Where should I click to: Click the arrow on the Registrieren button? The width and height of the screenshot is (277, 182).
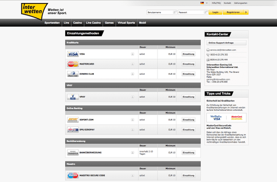(246, 12)
